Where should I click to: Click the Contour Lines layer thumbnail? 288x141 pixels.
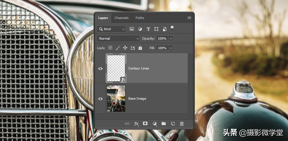click(116, 68)
